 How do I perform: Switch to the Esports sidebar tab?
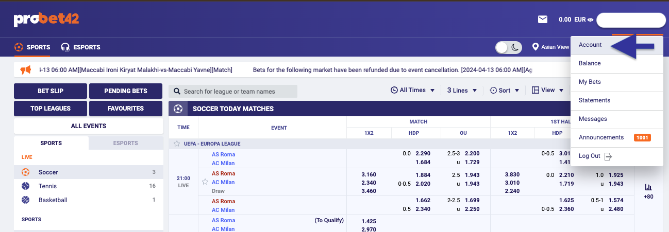point(126,143)
